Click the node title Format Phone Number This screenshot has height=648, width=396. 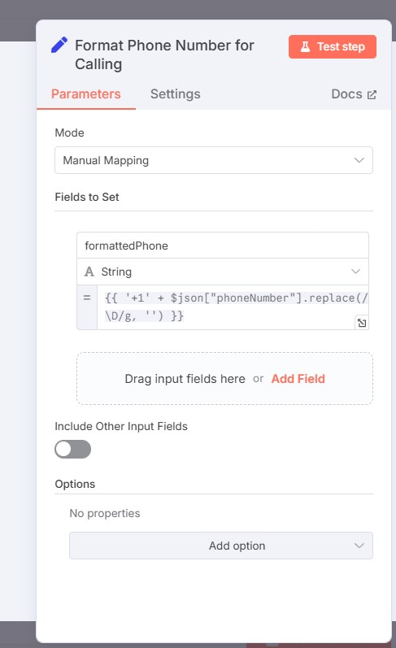(x=164, y=54)
